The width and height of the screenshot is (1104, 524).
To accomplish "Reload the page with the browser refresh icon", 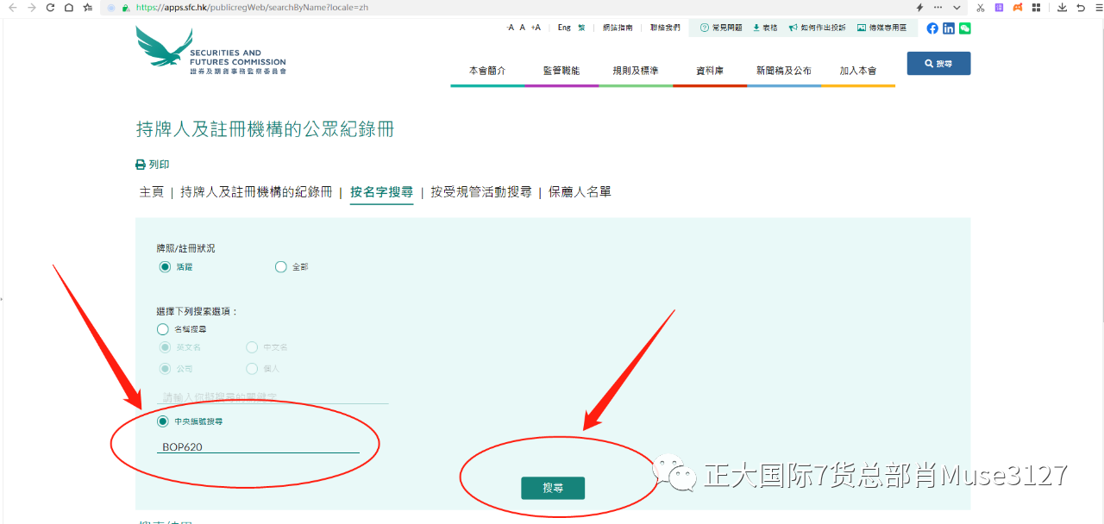I will [x=50, y=8].
